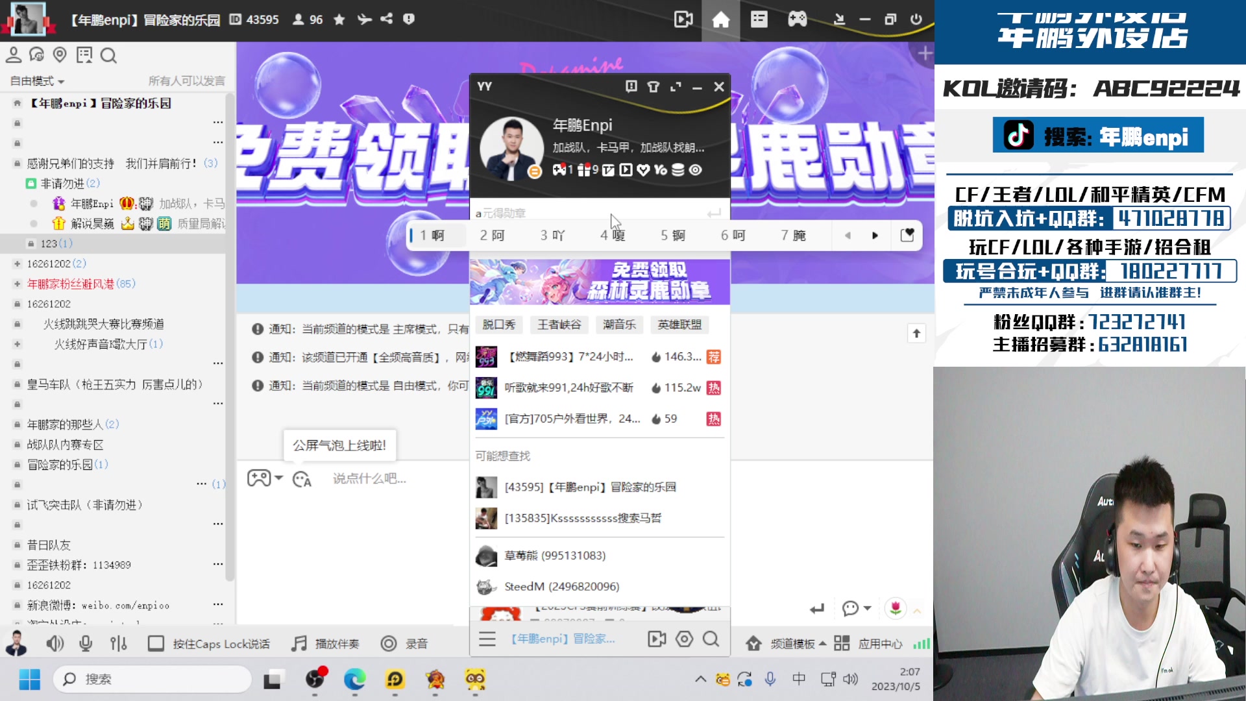Open the channel search magnifier icon
1246x701 pixels.
pos(108,56)
